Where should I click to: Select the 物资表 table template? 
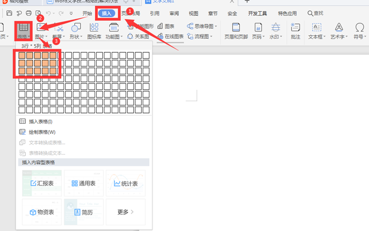click(x=42, y=212)
